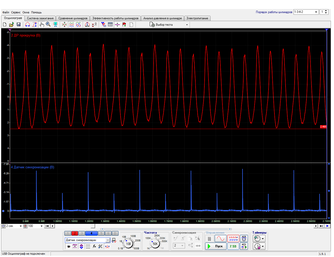Viewport: 334px width, 257px height.
Task: Click the cyan fit-waveform toolbar icon
Action: tap(55, 25)
